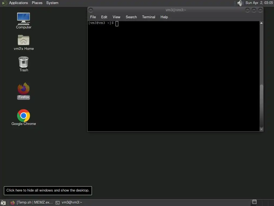Click the Applications menu logo icon
Screen dimensions: 274x206
pos(4,3)
